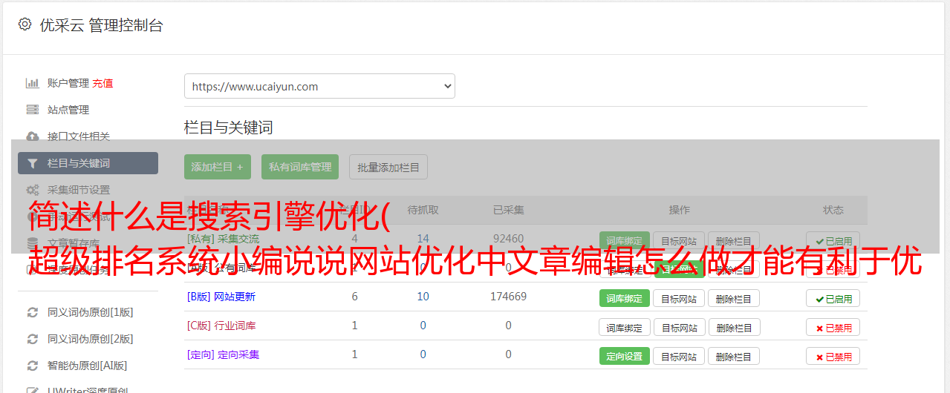Click the server icon for 站点管理
950x393 pixels.
(x=32, y=110)
